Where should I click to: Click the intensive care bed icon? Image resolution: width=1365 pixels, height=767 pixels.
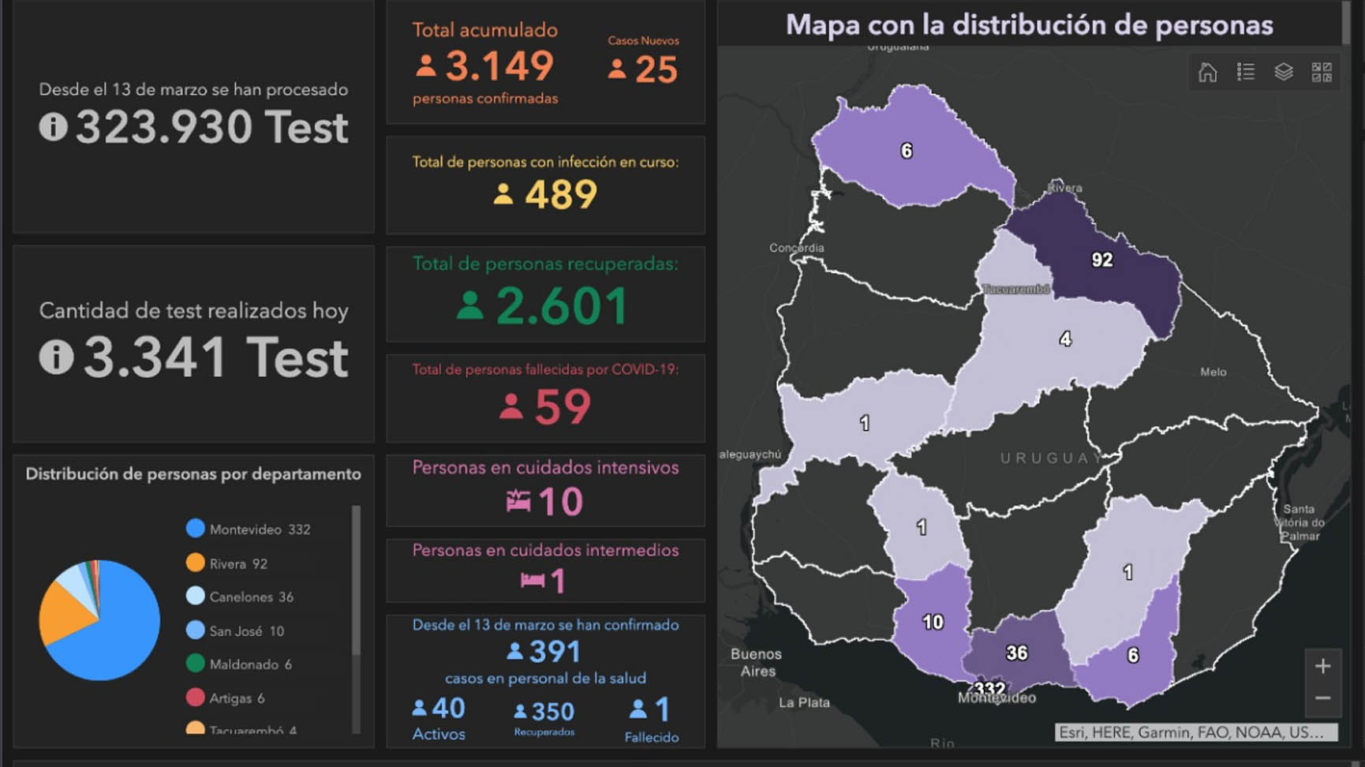tap(518, 501)
